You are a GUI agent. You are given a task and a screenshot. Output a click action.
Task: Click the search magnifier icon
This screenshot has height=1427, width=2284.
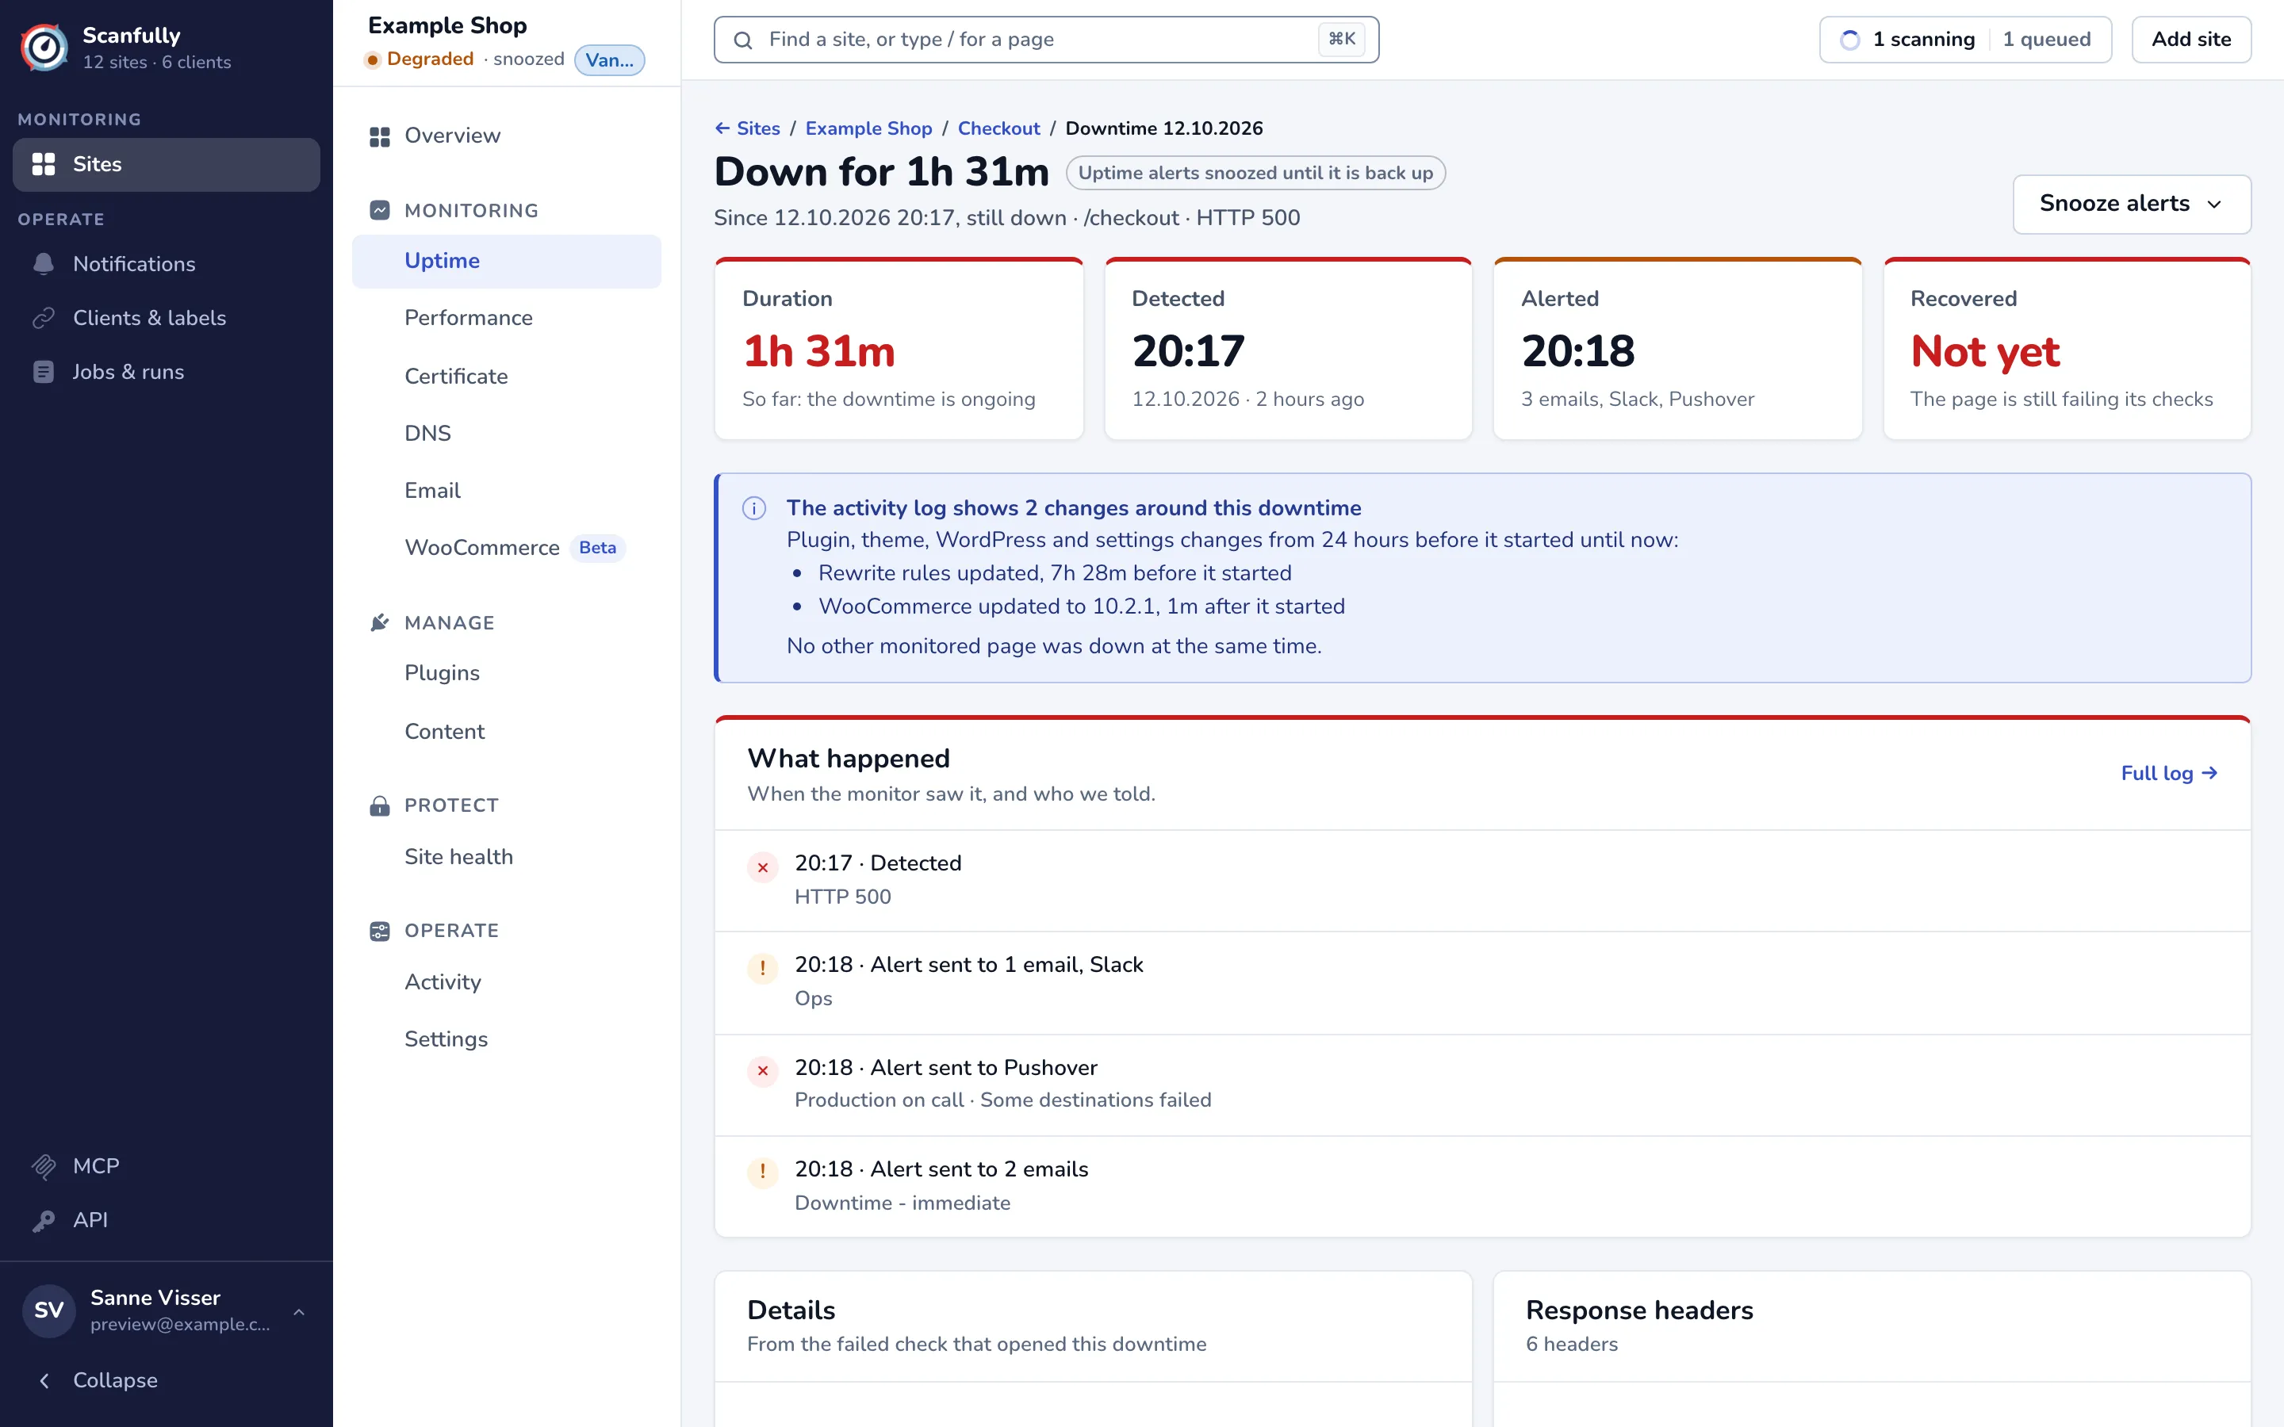tap(743, 40)
